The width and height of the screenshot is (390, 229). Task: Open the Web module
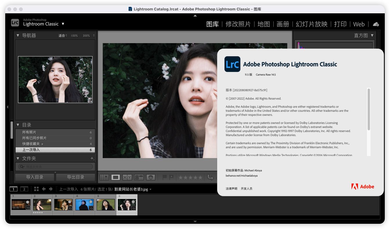[x=359, y=24]
